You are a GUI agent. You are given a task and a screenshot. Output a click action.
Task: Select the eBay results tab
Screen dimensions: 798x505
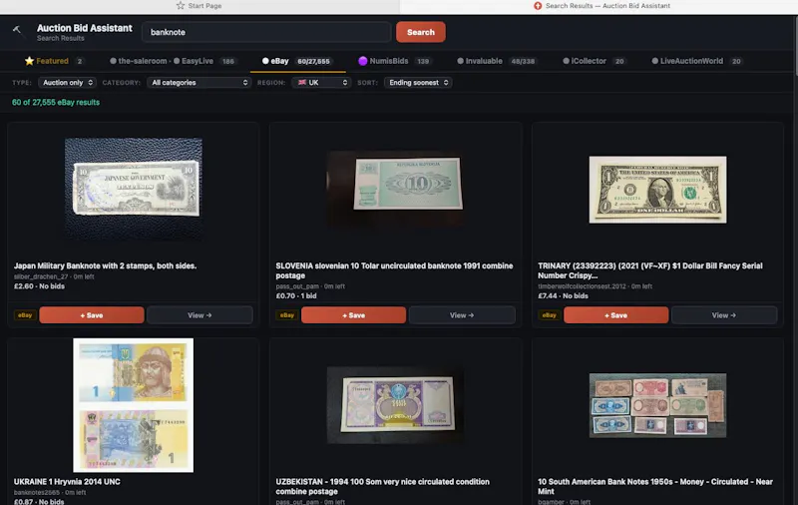(x=297, y=61)
